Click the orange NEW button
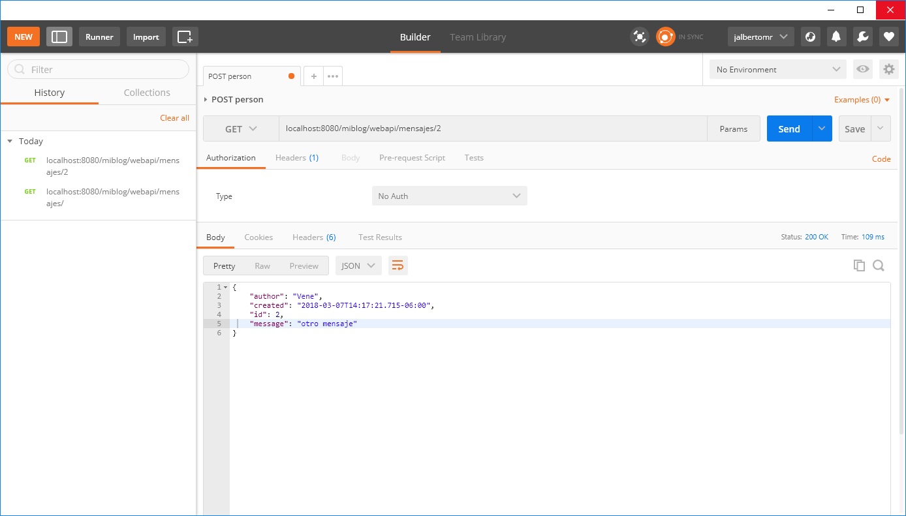Viewport: 906px width, 516px height. pos(23,37)
